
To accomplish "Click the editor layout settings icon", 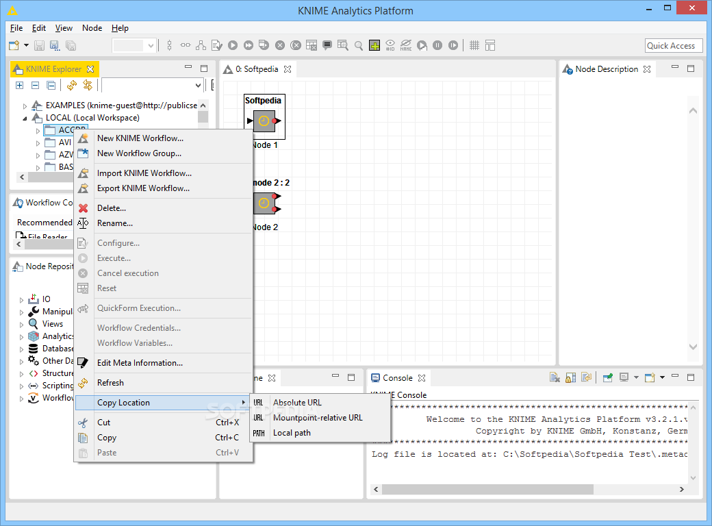I will [x=490, y=45].
